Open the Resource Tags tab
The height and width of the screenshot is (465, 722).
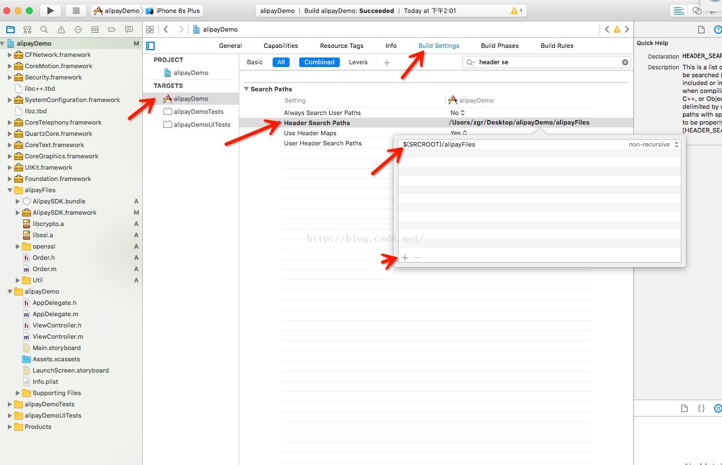342,46
